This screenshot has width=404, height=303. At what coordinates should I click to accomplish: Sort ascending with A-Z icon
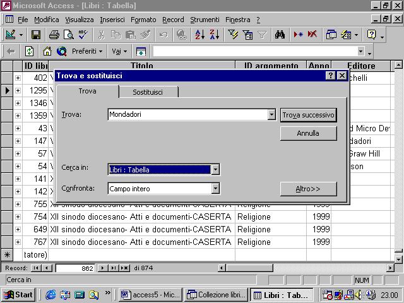(x=200, y=35)
